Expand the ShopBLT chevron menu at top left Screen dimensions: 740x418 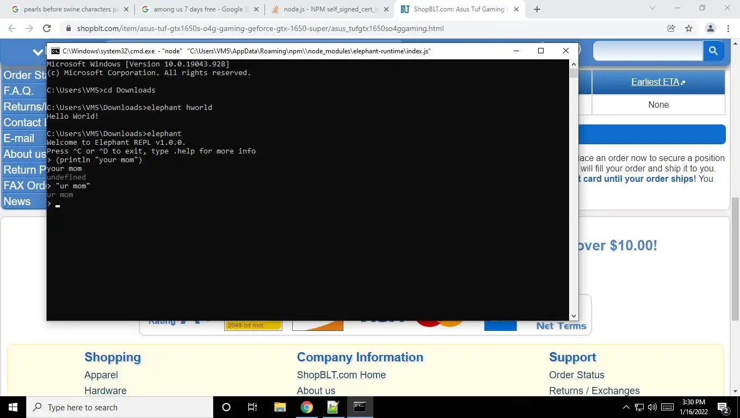click(38, 52)
